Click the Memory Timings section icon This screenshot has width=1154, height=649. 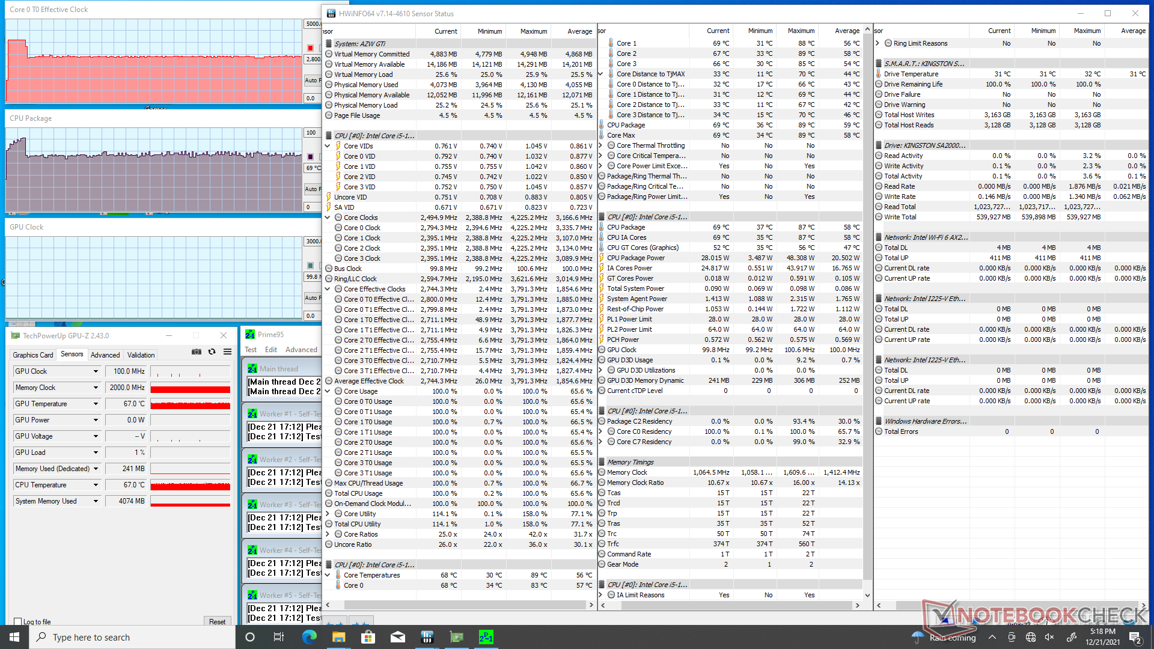pyautogui.click(x=602, y=462)
